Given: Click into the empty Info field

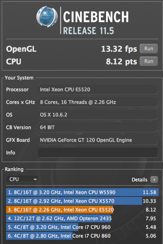Looking at the screenshot, I should tap(98, 152).
